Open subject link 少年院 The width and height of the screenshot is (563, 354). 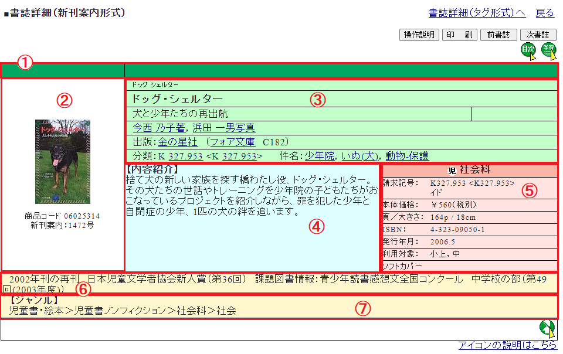(320, 156)
